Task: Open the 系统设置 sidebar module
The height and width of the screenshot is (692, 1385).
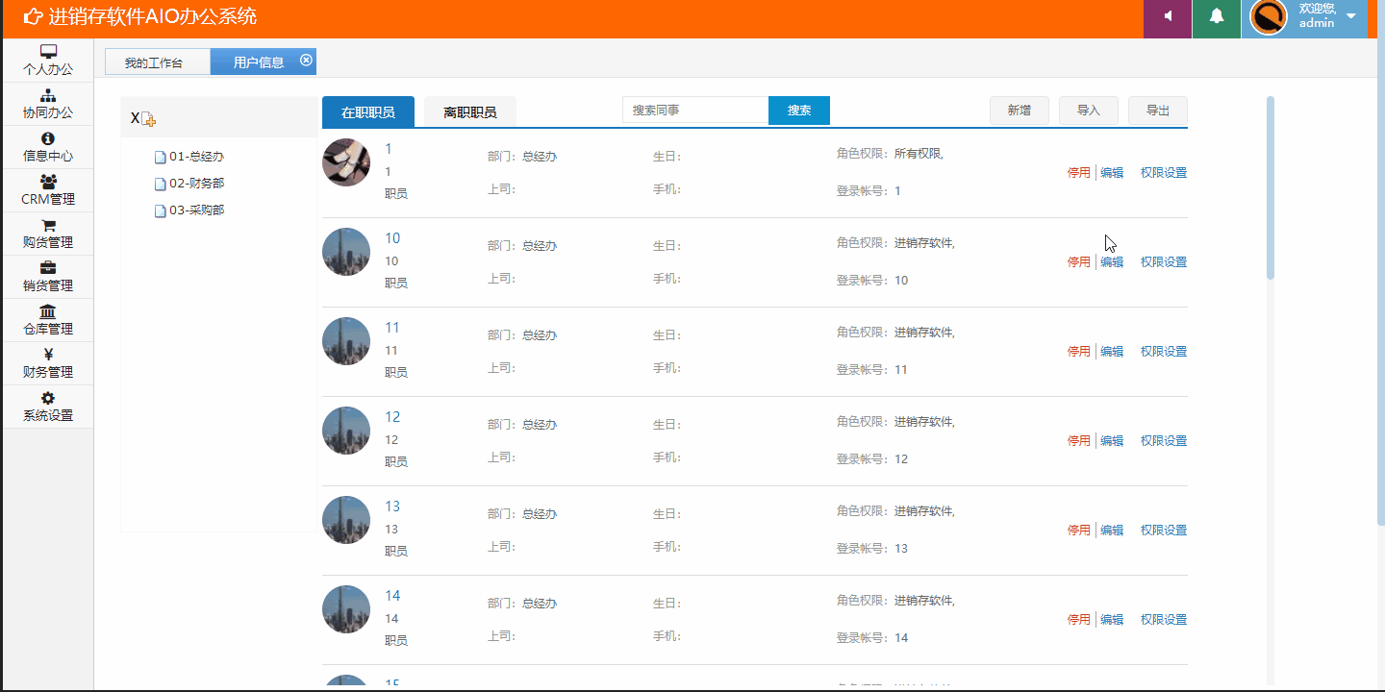Action: click(x=48, y=407)
